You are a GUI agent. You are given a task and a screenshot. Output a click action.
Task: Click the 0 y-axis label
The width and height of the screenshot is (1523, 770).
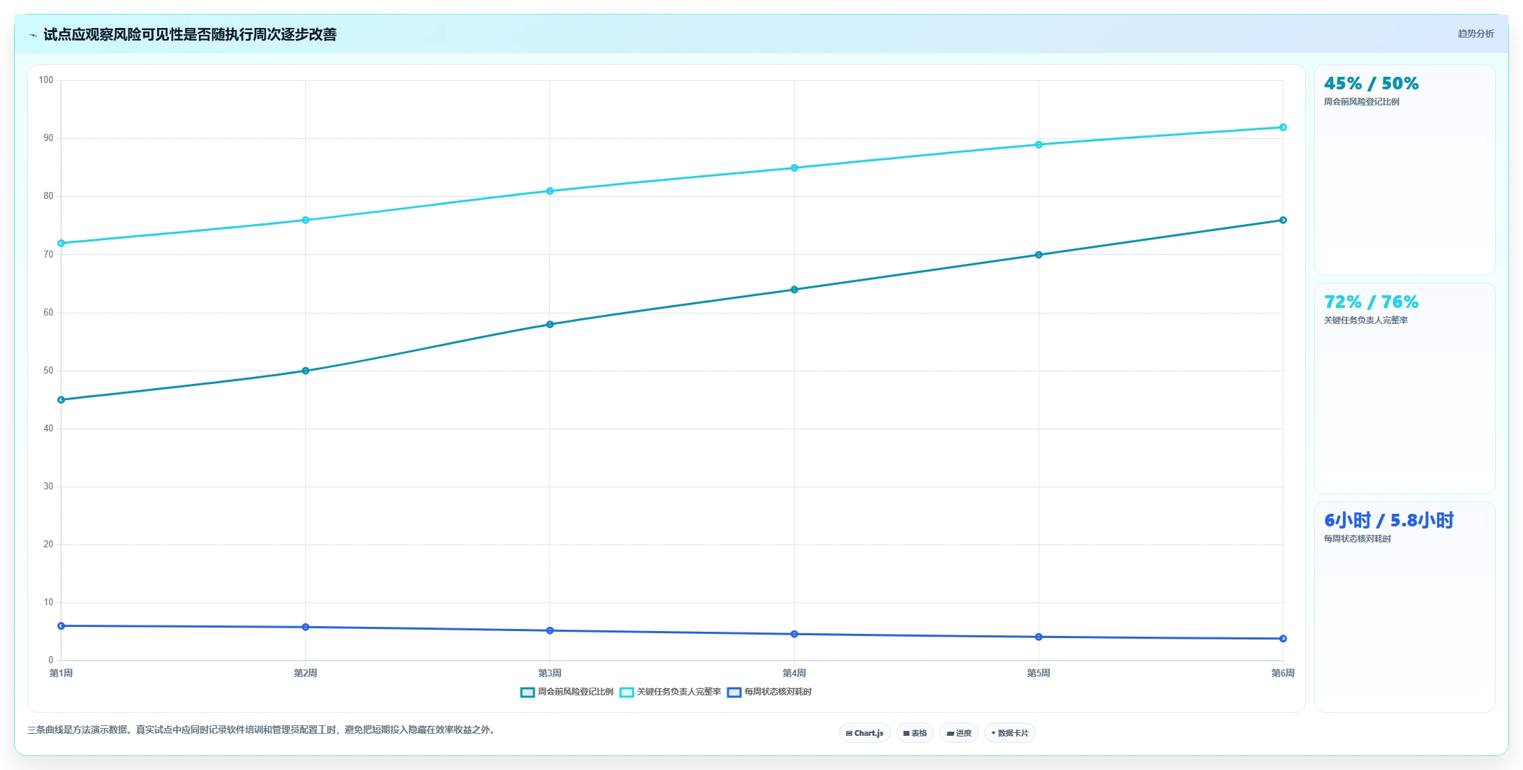point(51,660)
